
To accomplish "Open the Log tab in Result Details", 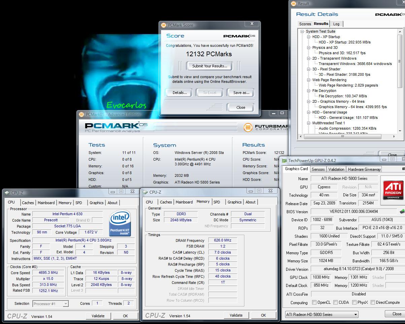I will [336, 24].
